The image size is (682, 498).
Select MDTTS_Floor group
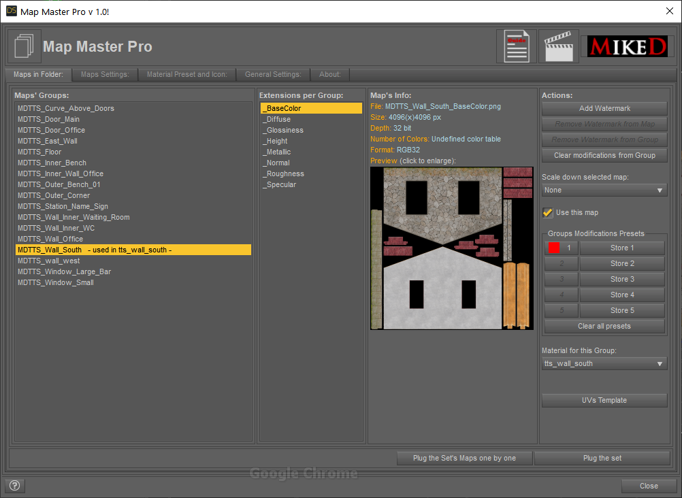click(x=133, y=152)
